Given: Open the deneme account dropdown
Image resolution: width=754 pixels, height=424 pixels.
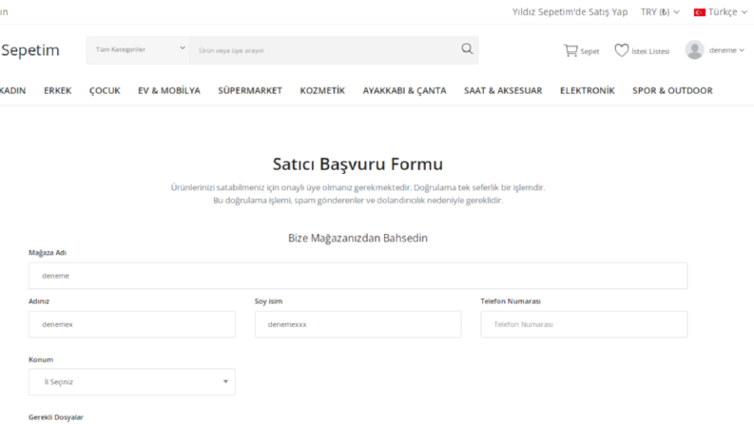Looking at the screenshot, I should point(726,50).
